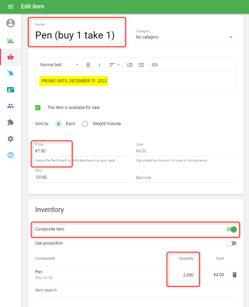249x307 pixels.
Task: Click the Price field showing €7.00
Action: [82, 151]
